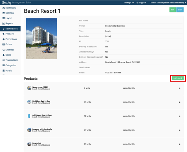Viewport: 187px width, 152px height.
Task: Click the ID value 276
Action: tap(107, 42)
